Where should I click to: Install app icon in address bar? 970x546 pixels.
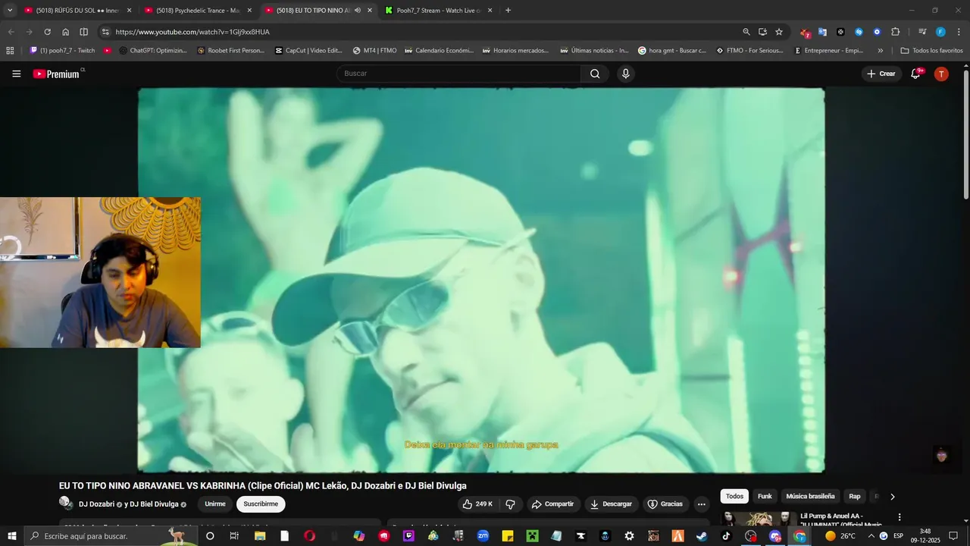click(762, 32)
